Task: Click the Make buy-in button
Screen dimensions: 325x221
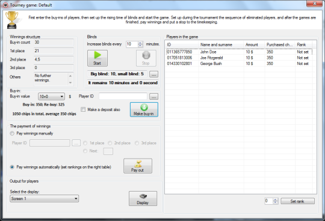Action: (144, 109)
